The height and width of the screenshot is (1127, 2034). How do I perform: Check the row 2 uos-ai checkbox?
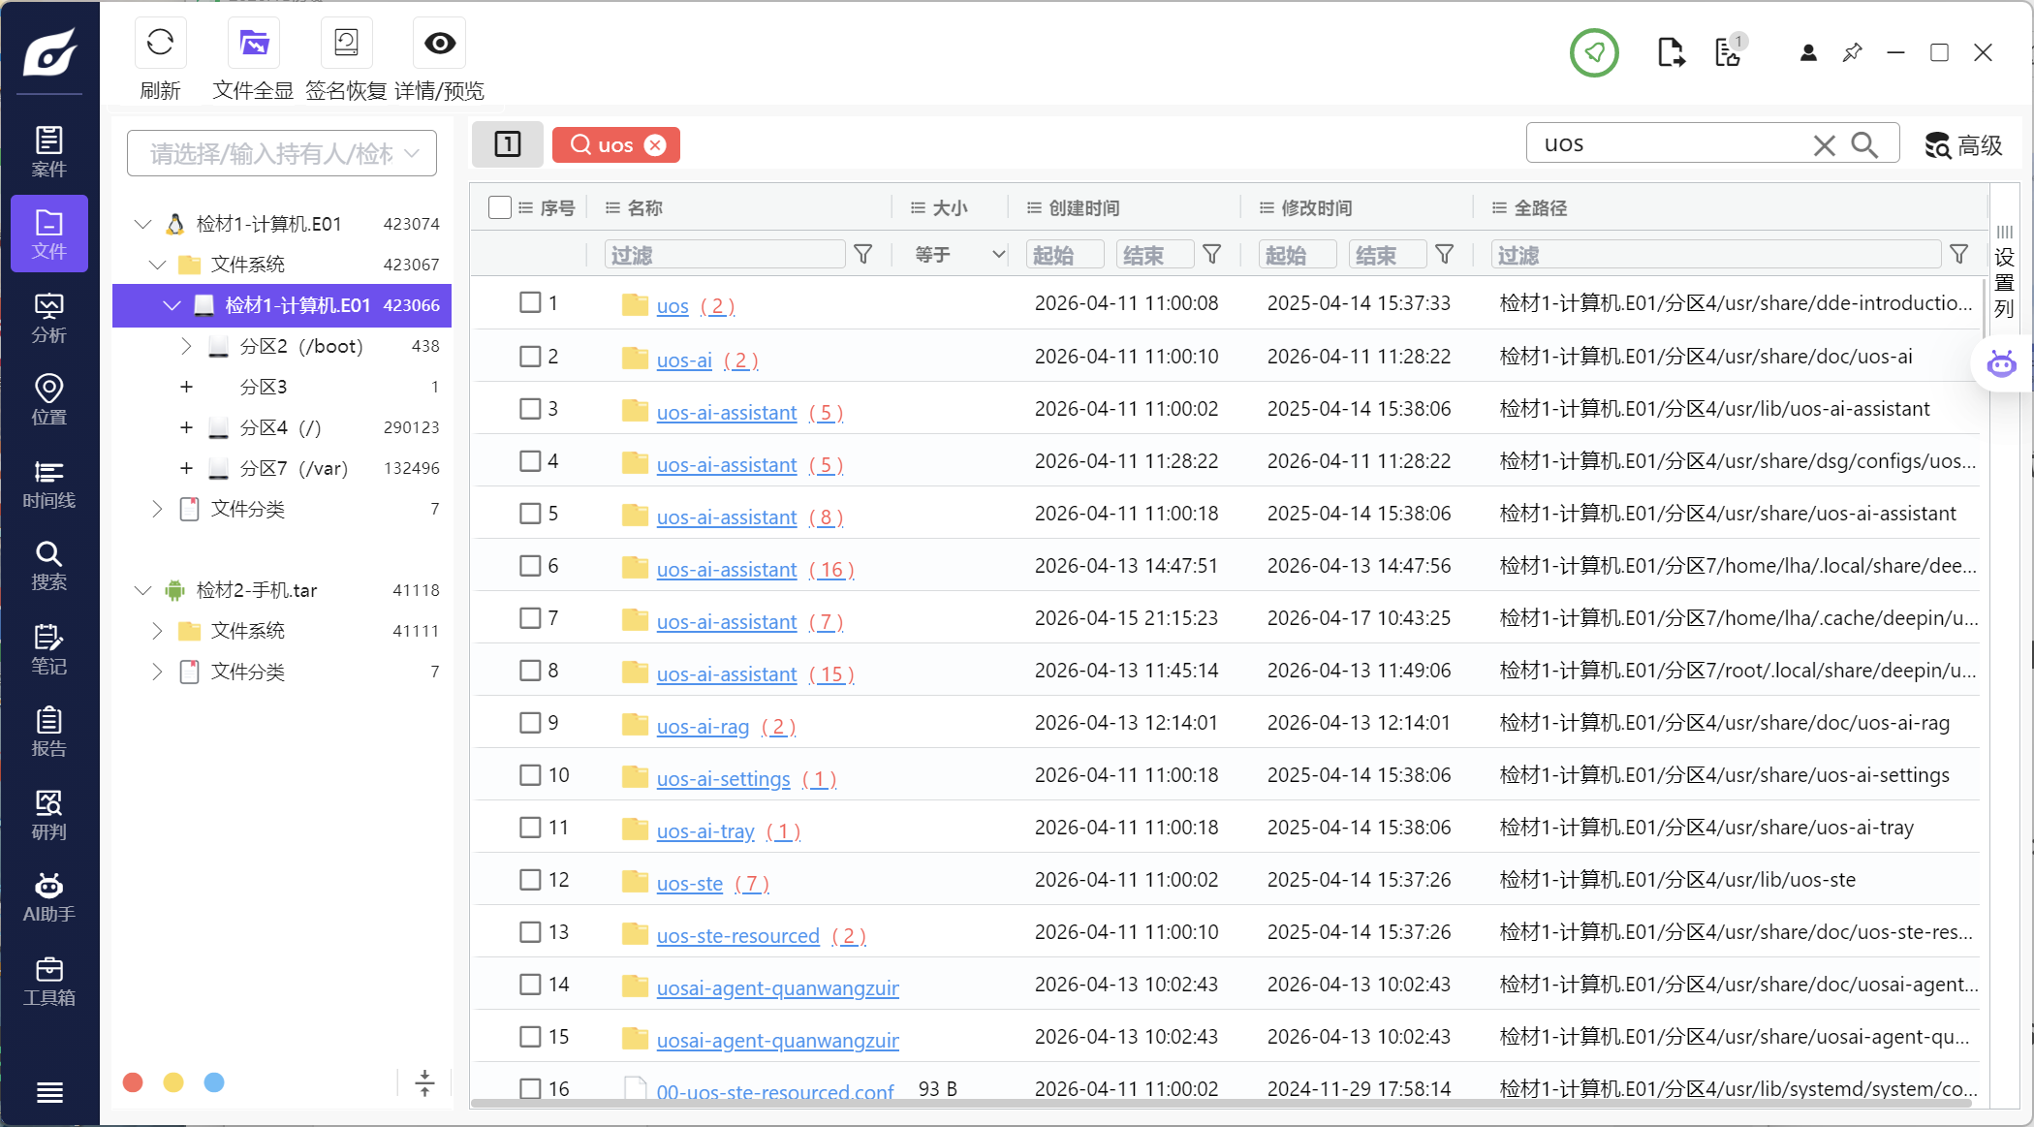click(530, 356)
